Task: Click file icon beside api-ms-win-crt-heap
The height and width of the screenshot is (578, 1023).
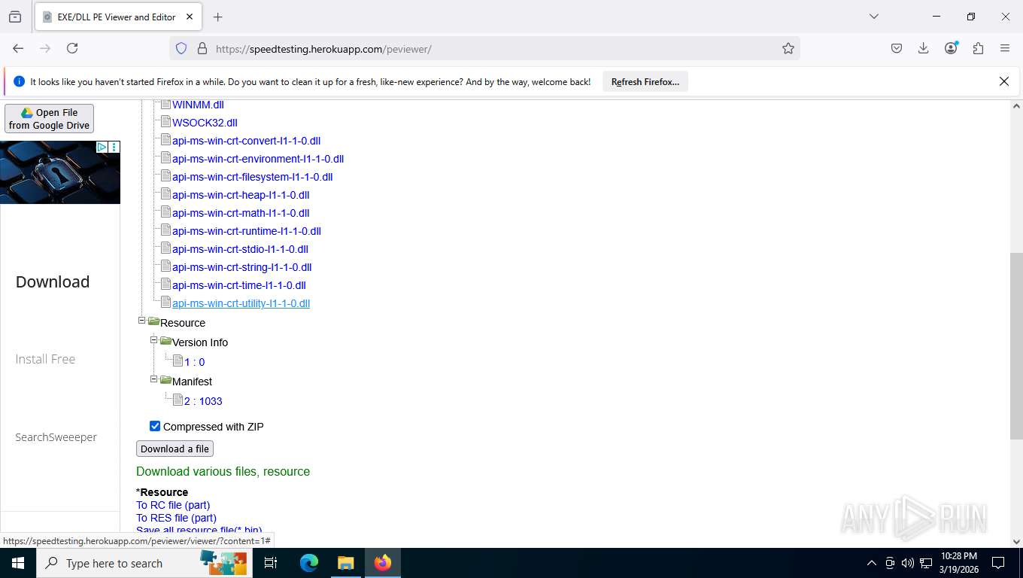Action: point(166,194)
